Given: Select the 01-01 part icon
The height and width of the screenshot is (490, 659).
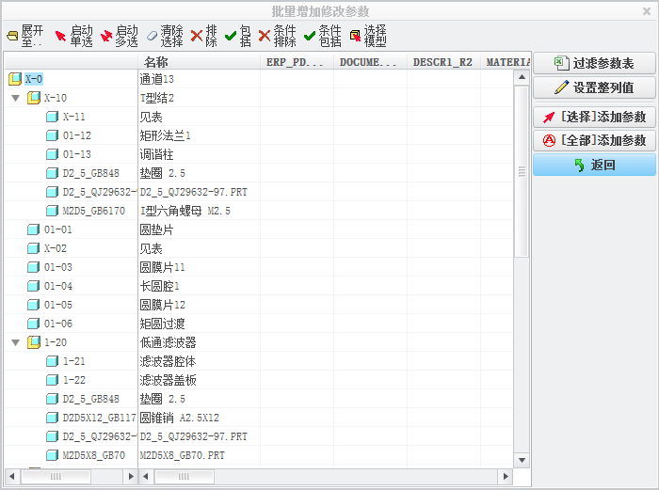Looking at the screenshot, I should (x=33, y=229).
